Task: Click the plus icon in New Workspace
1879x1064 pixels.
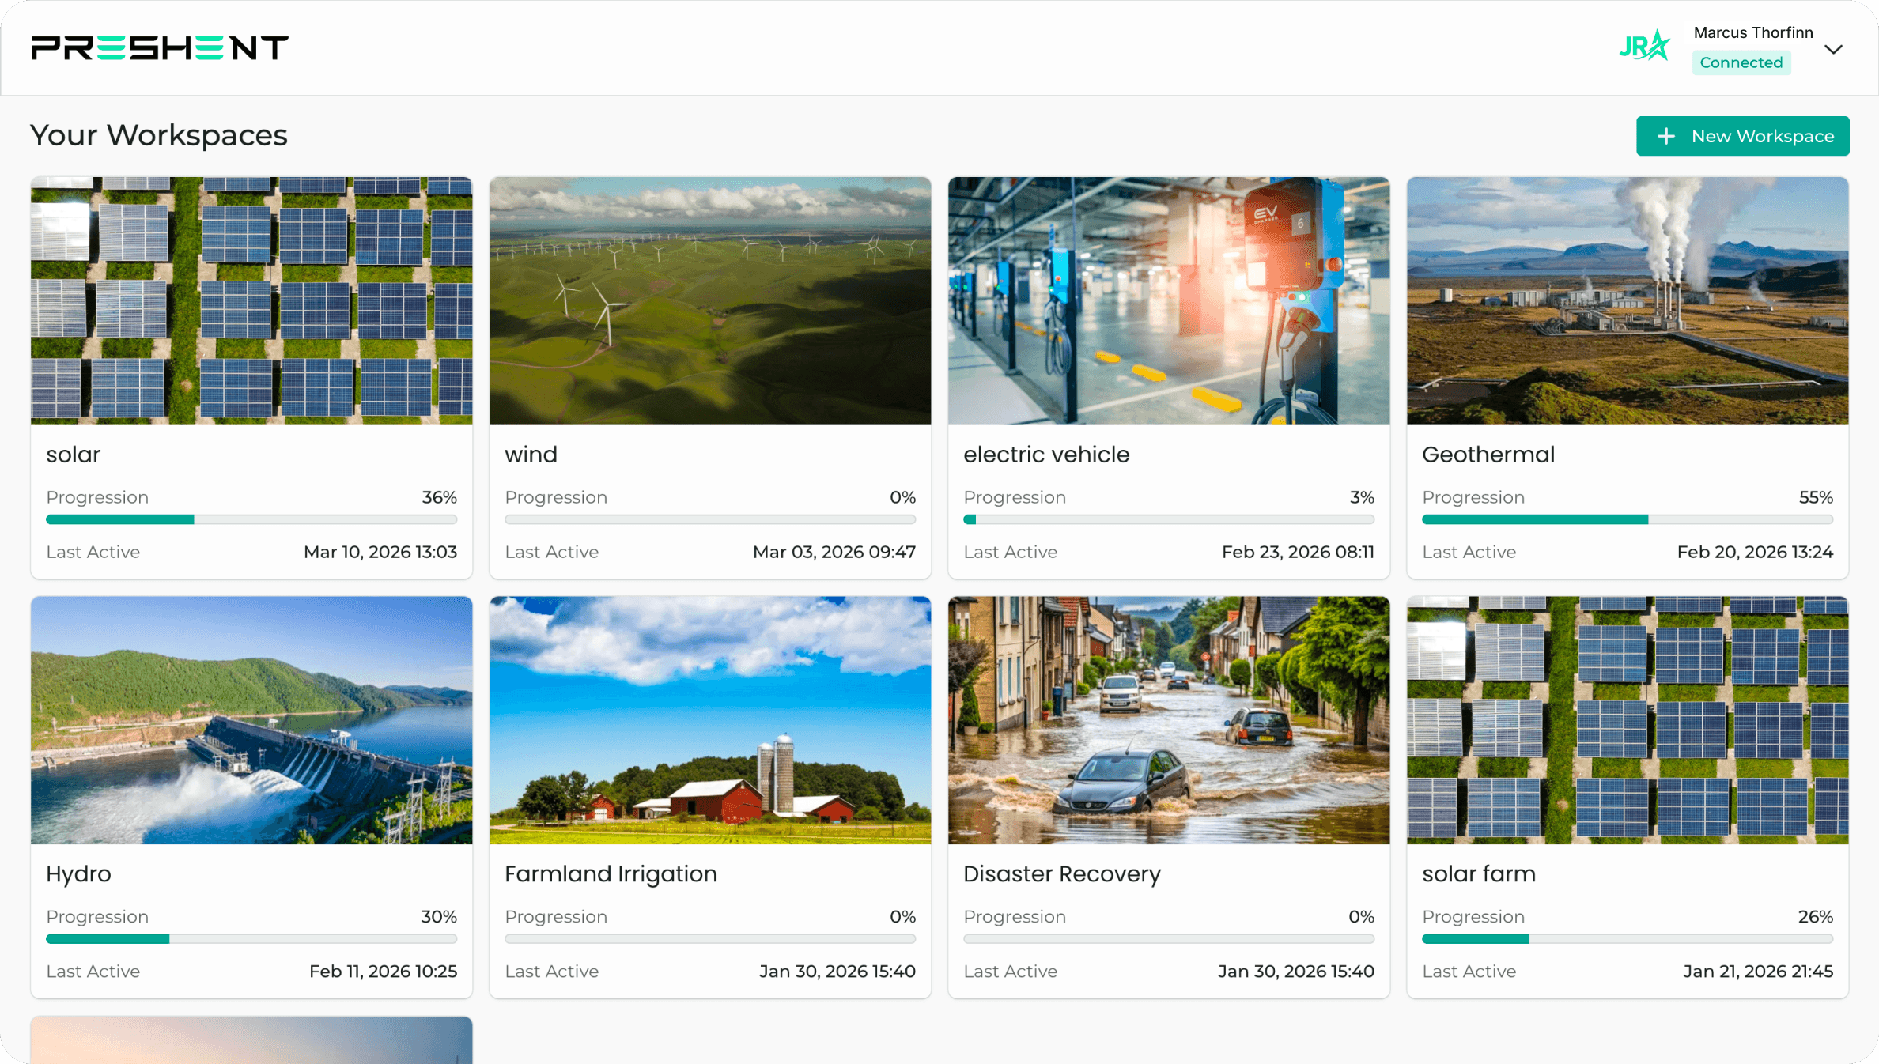Action: click(1665, 136)
